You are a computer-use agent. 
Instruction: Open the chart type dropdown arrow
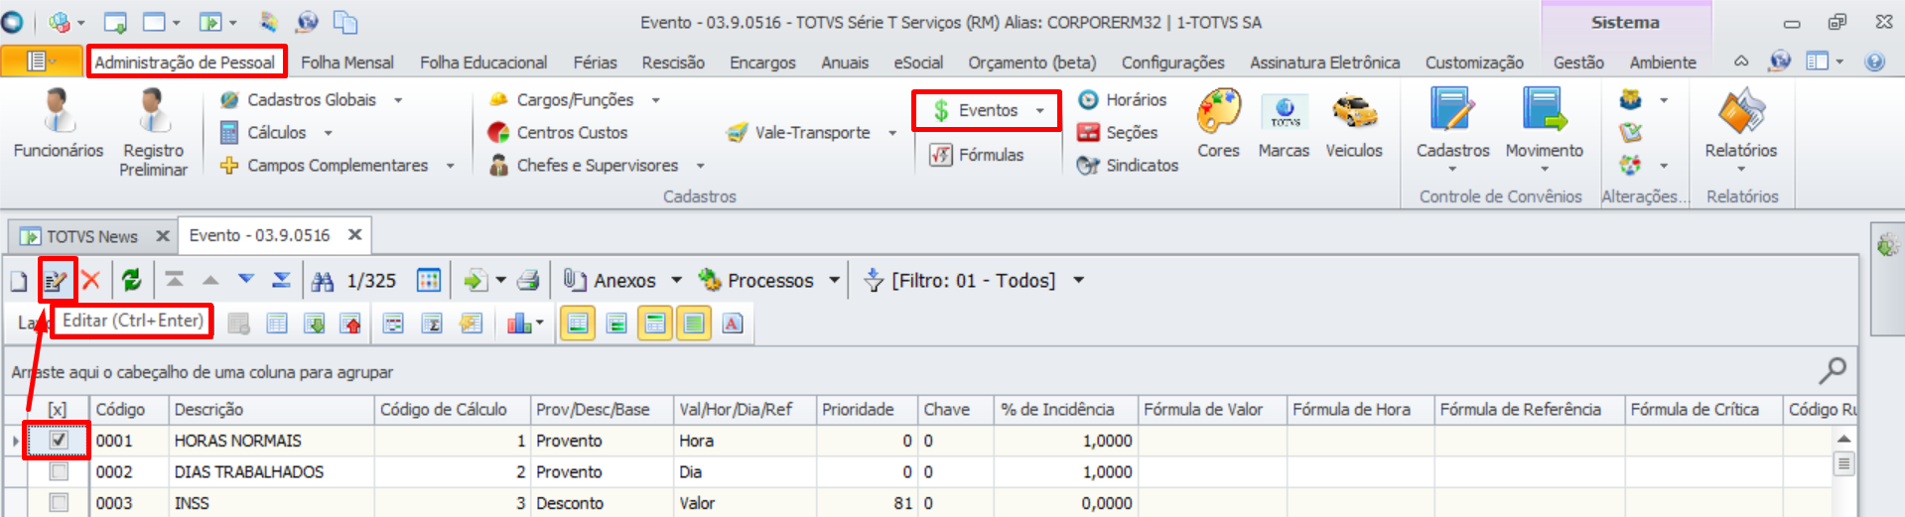tap(539, 323)
